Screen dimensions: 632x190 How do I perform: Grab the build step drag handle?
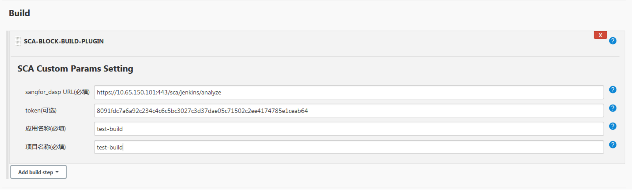click(x=18, y=41)
